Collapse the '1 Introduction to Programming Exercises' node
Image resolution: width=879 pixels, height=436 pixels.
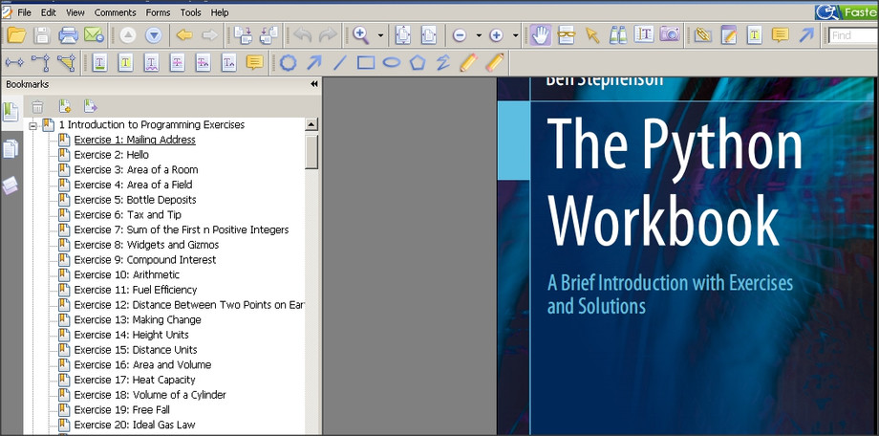[x=33, y=125]
